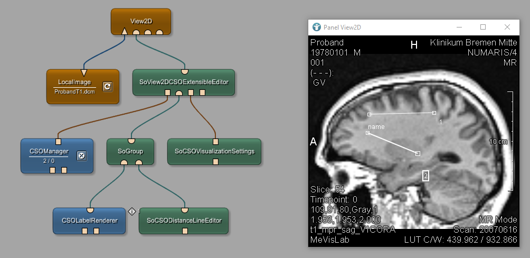Viewport: 530px width, 258px height.
Task: Select the SoCSOVisualizationSettings node
Action: (214, 151)
